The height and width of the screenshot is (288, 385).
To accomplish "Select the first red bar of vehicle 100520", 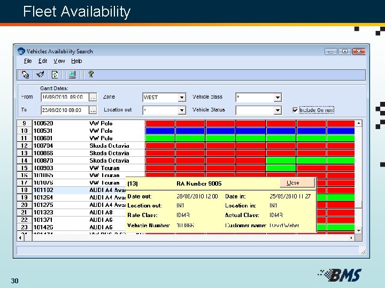I will [160, 123].
